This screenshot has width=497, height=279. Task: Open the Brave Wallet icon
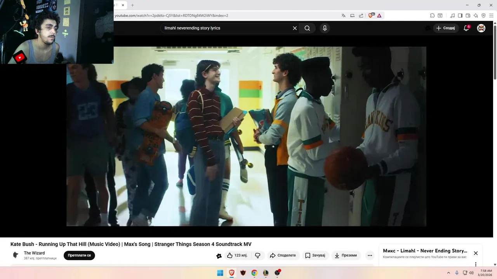click(468, 15)
